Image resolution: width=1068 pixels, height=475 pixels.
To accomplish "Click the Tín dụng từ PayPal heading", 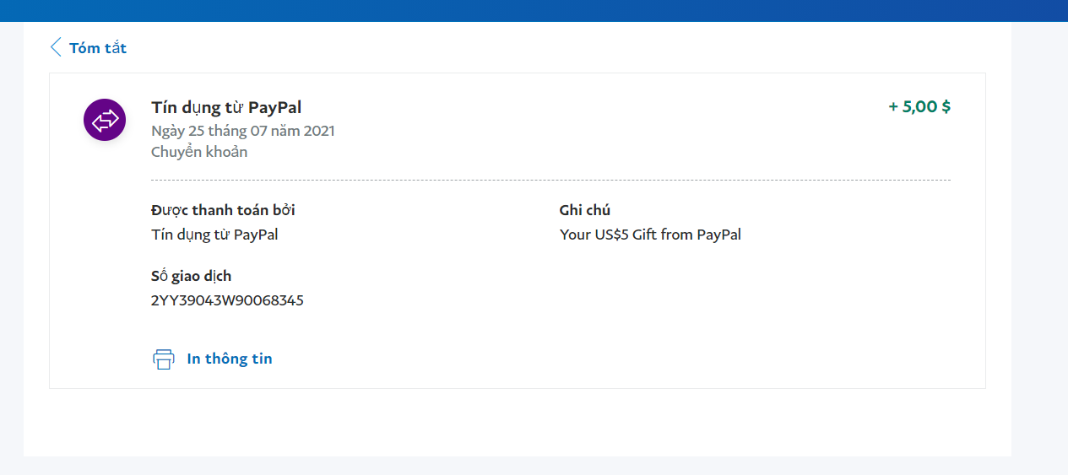I will 226,107.
